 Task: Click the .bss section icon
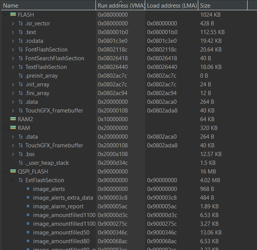point(20,154)
